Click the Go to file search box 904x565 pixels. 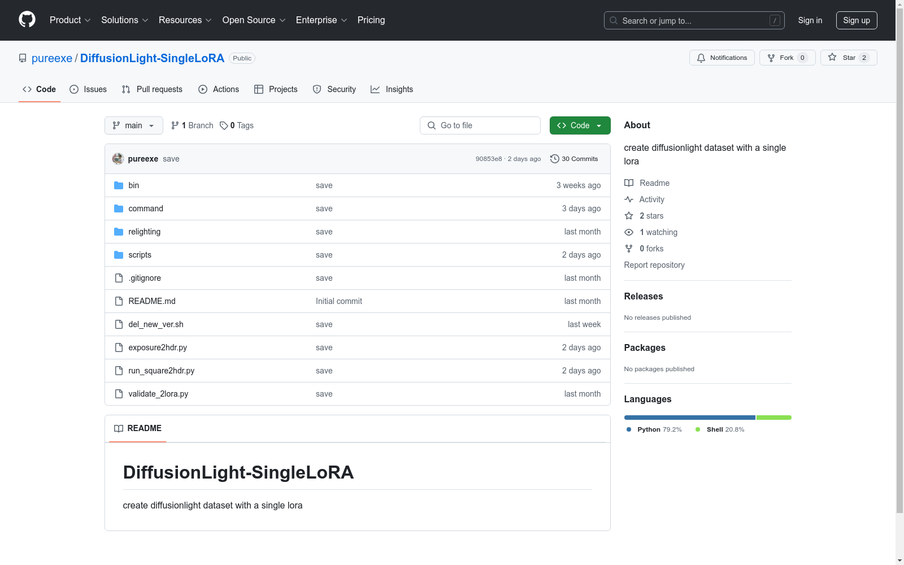click(x=480, y=125)
